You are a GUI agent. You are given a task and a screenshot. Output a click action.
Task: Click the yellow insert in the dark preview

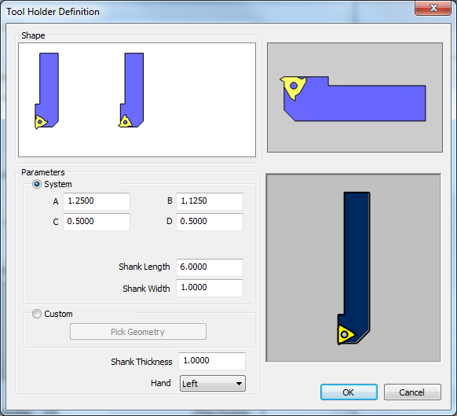(345, 334)
